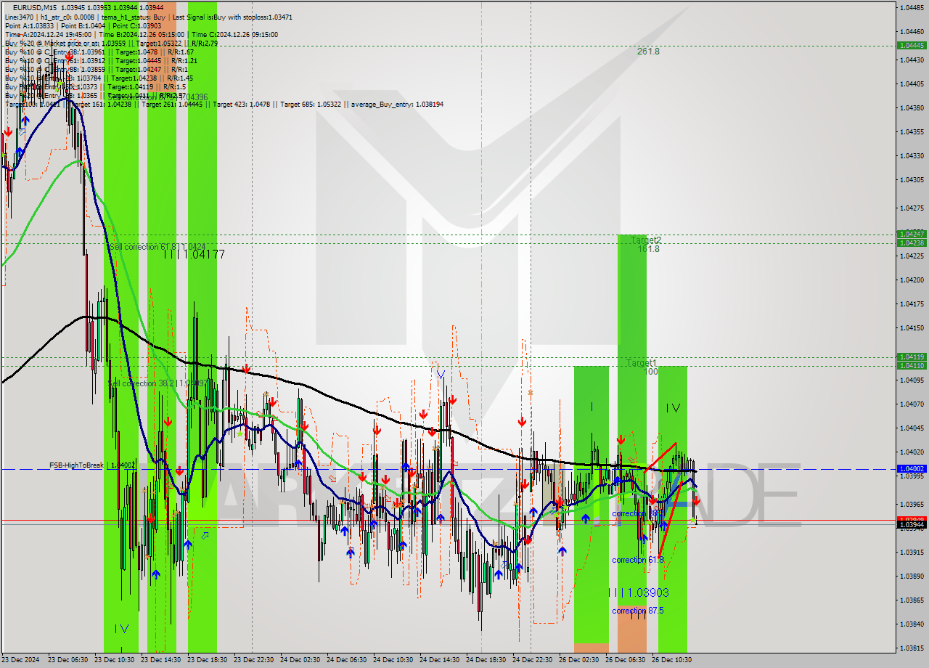Click the green 1.04119 price tag
Screen dimensions: 929x668
[912, 357]
